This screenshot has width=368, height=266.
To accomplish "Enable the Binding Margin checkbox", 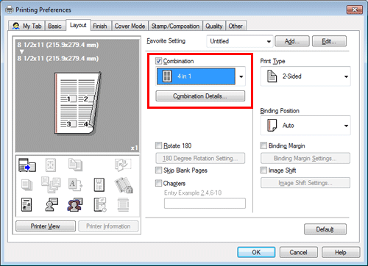I will pos(263,145).
